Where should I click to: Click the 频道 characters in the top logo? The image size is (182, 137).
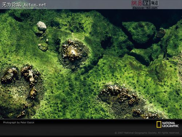[x=155, y=3]
